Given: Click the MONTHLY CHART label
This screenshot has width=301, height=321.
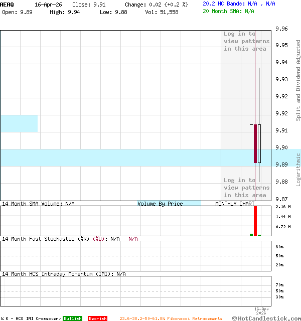Looking at the screenshot, I should [x=235, y=204].
